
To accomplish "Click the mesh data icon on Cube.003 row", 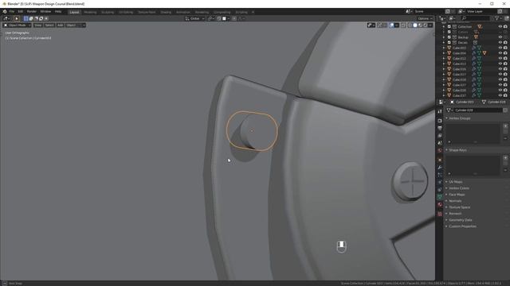I will pos(479,48).
